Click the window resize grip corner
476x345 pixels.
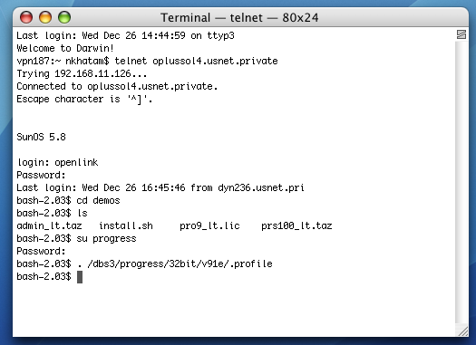tap(463, 331)
